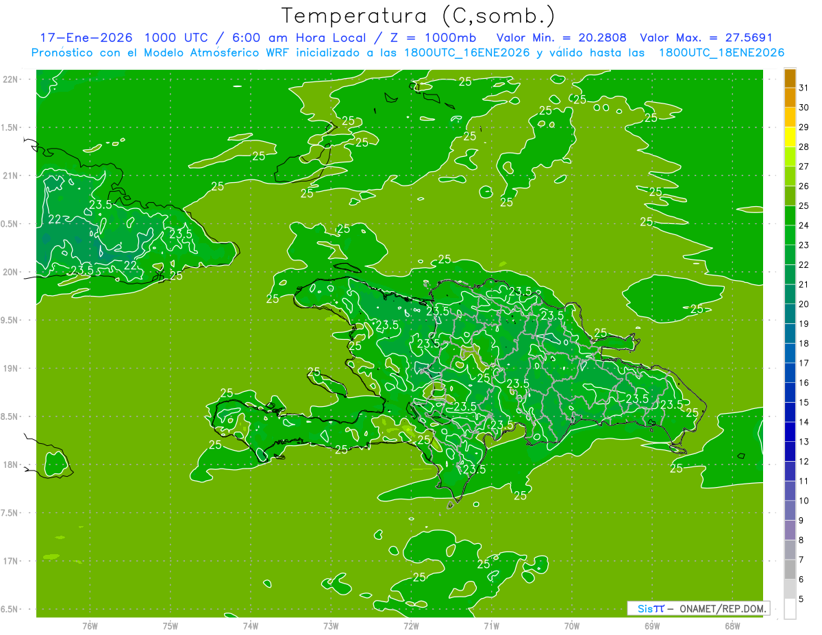The height and width of the screenshot is (635, 822).
Task: Click the color bar label "8"
Action: pos(801,540)
